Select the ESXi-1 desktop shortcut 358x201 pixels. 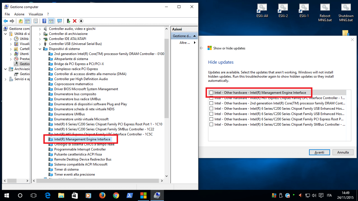(x=304, y=11)
